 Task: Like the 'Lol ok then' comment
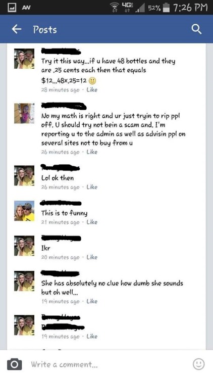92,187
